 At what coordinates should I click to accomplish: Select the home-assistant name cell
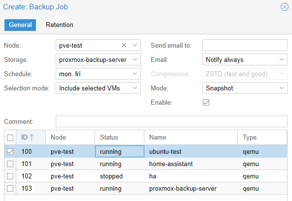tap(191, 164)
